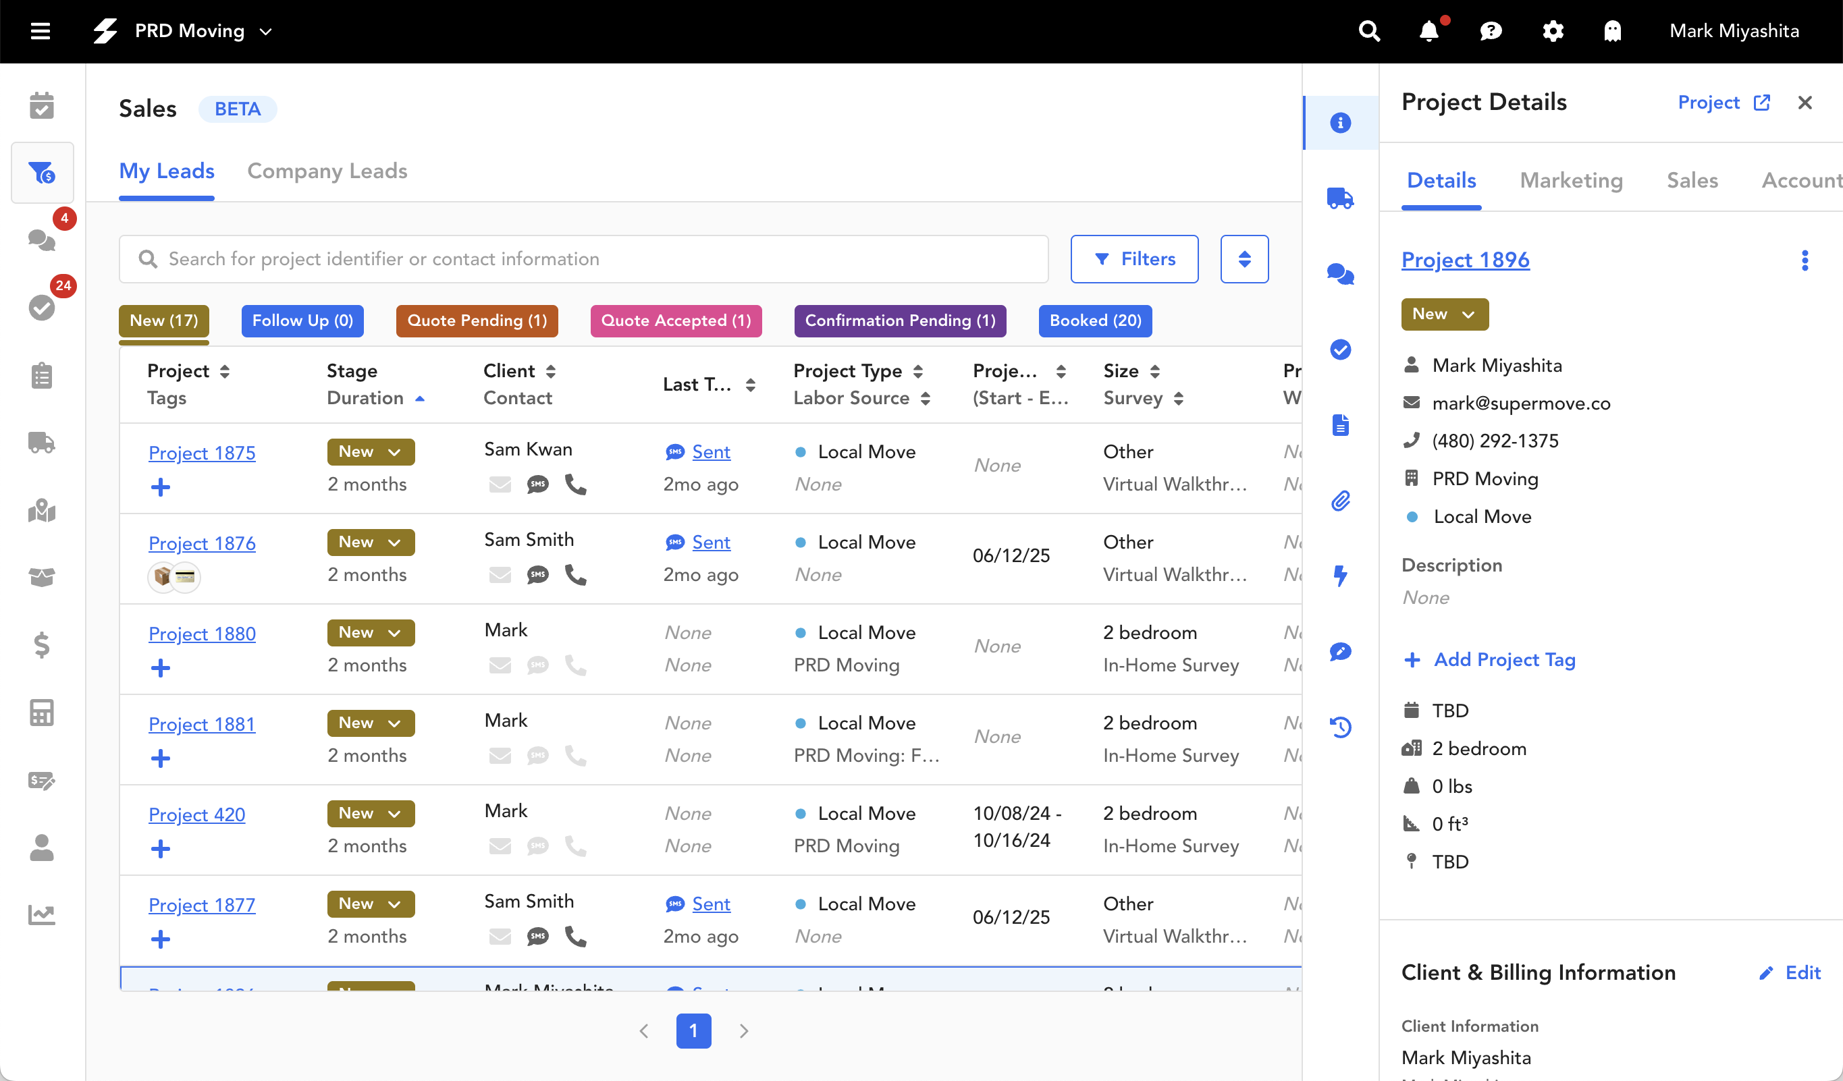Open the calendar icon in left sidebar
The image size is (1843, 1081).
pos(42,106)
